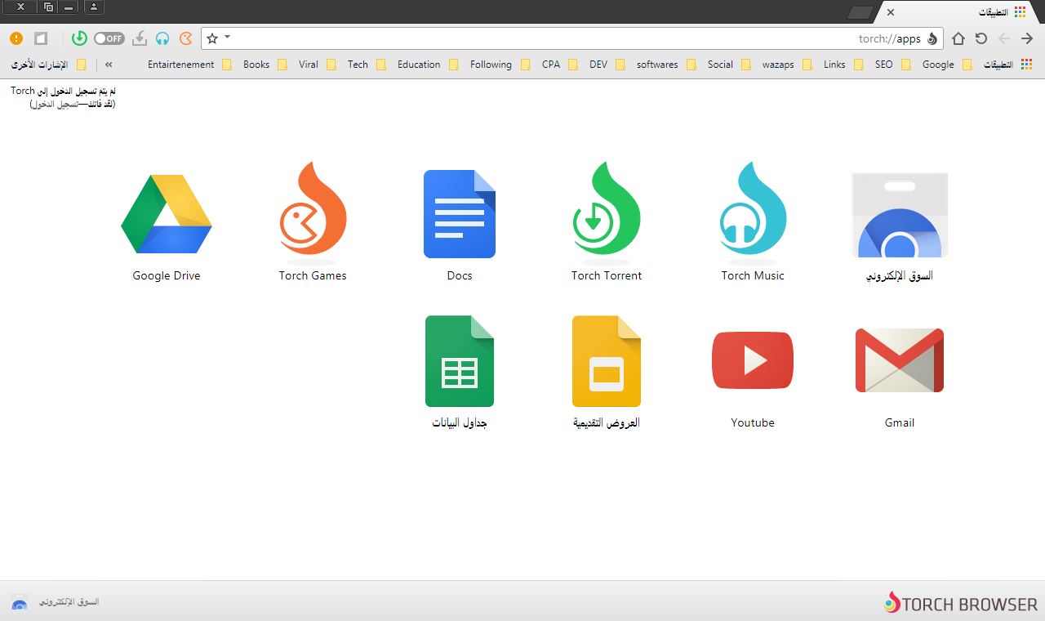Viewport: 1045px width, 621px height.
Task: Open the Education bookmarks folder
Action: pos(428,65)
